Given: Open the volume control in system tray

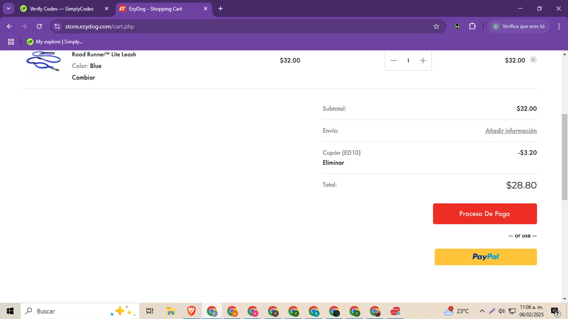Looking at the screenshot, I should (502, 311).
